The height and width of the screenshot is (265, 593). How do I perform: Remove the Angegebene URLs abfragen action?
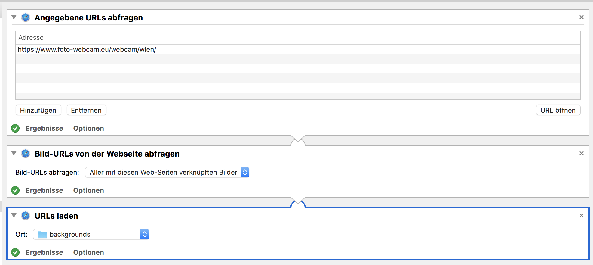tap(581, 17)
